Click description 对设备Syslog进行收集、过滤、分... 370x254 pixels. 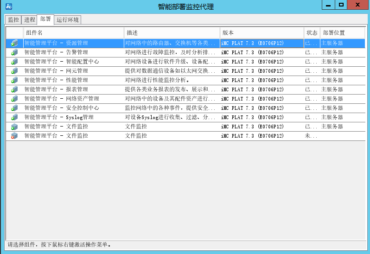(x=170, y=117)
